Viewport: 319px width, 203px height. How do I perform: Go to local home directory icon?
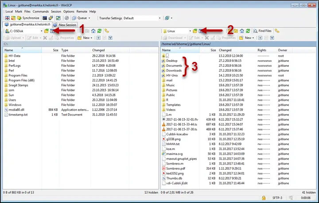pyautogui.click(x=93, y=31)
